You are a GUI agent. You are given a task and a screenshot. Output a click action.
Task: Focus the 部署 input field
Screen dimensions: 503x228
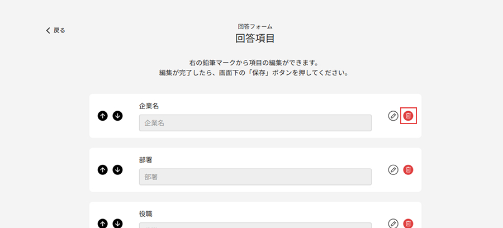[x=255, y=177]
